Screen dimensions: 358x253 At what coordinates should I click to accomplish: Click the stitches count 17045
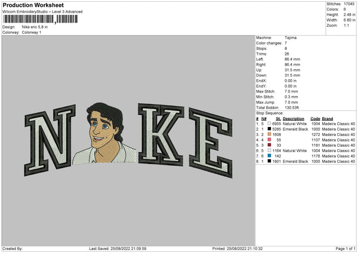(349, 4)
